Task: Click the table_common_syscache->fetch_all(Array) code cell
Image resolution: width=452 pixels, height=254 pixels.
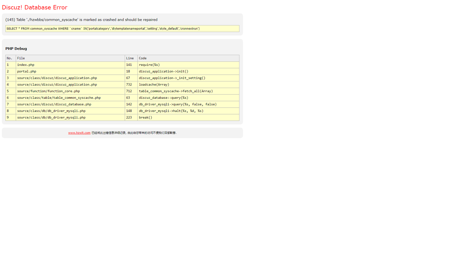Action: pyautogui.click(x=188, y=91)
